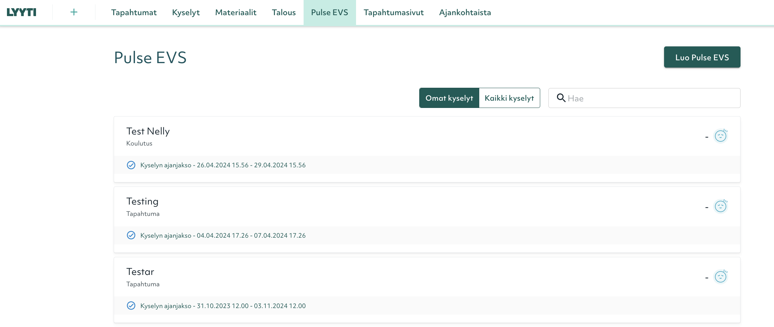Click Luo Pulse EVS button

point(702,57)
